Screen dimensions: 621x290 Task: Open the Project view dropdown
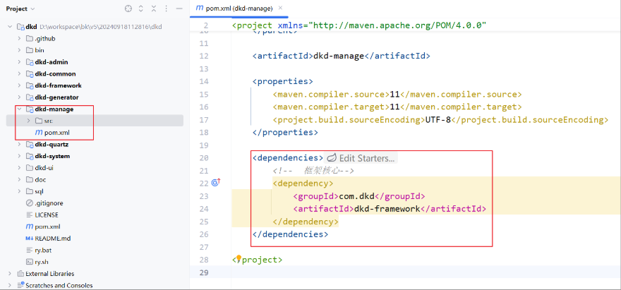32,8
